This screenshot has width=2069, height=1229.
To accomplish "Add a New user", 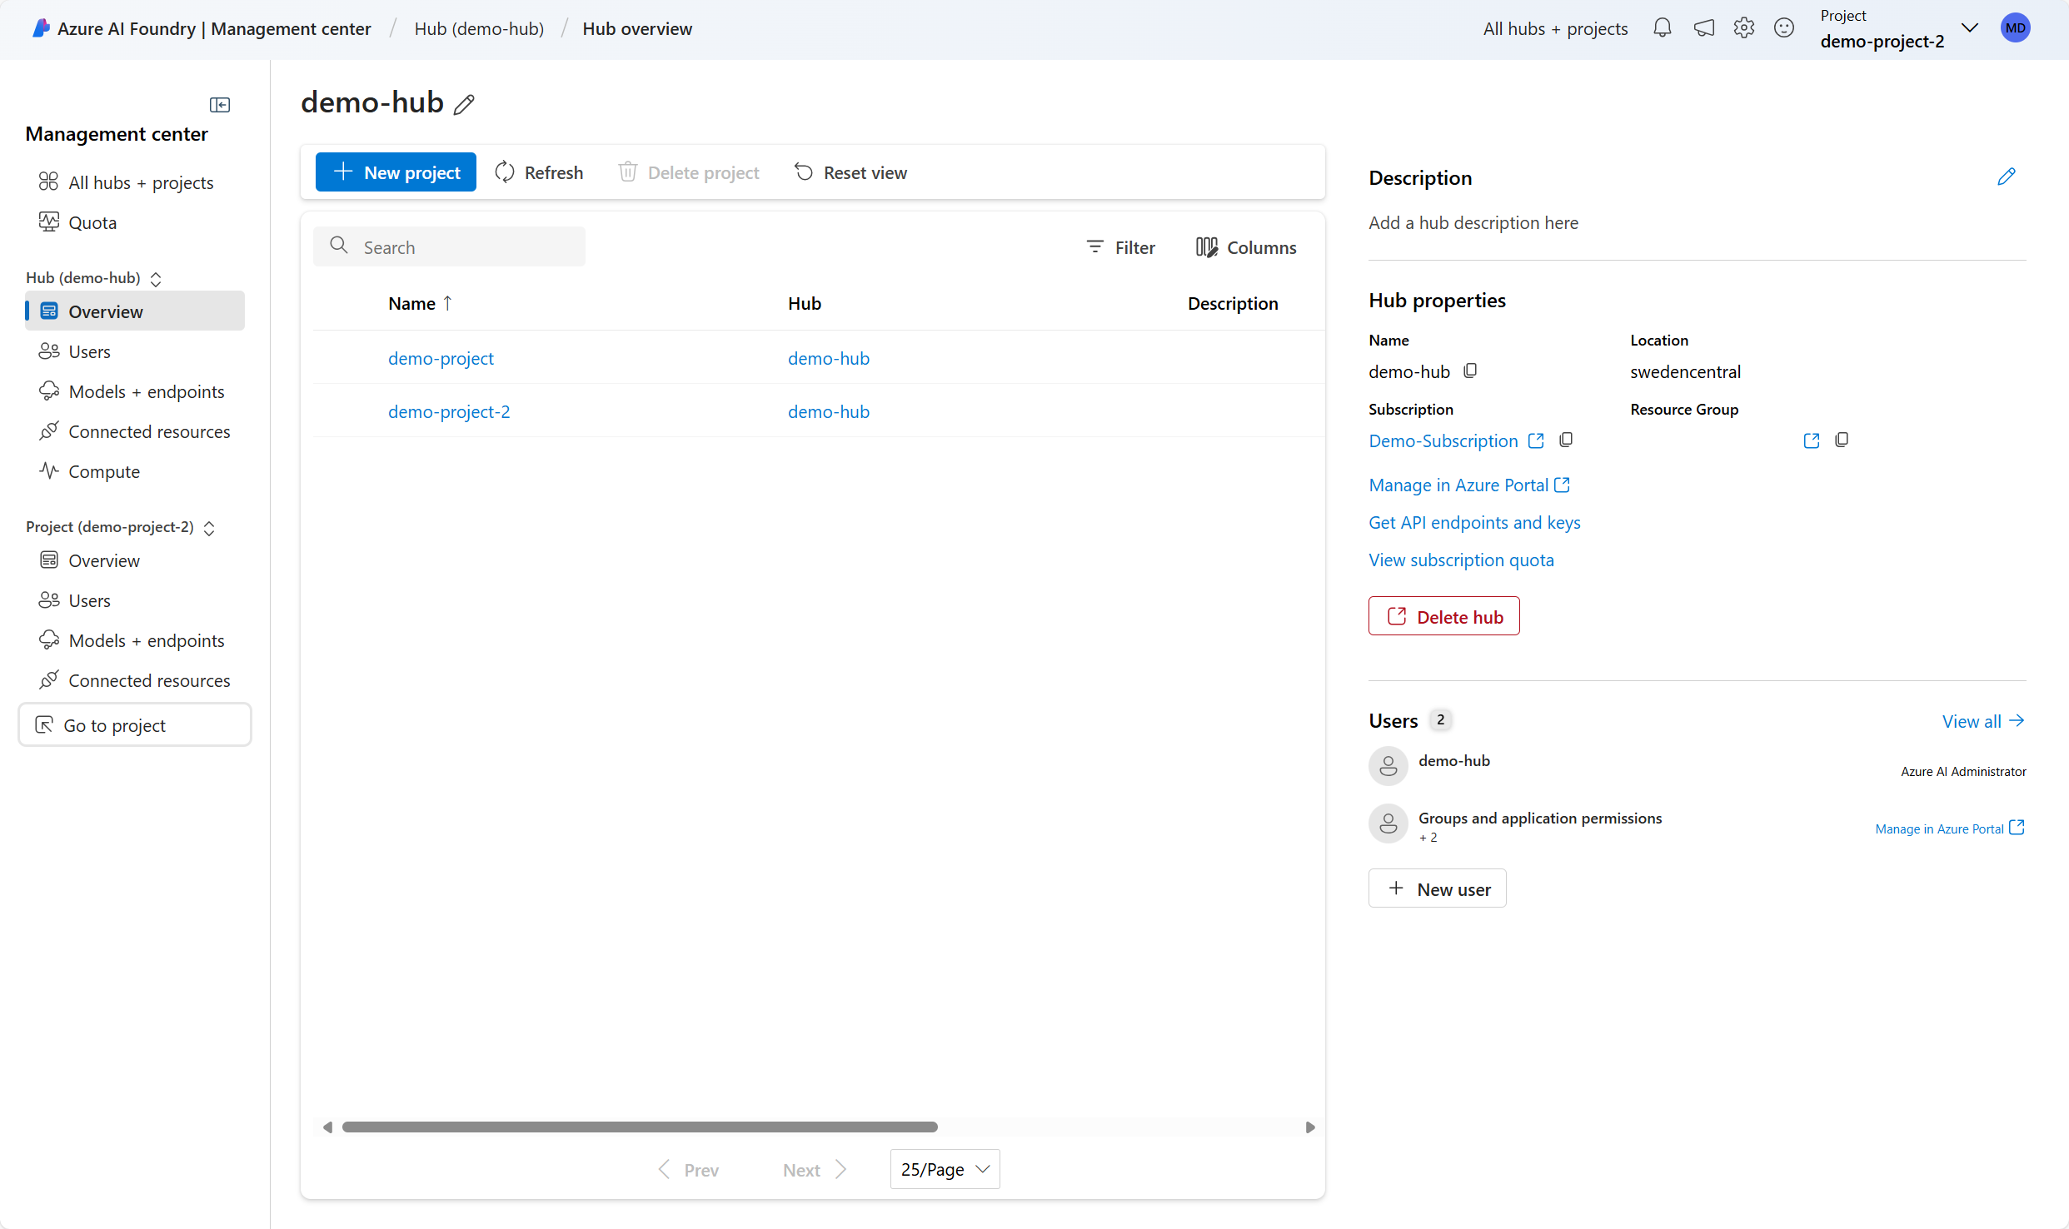I will (1437, 888).
